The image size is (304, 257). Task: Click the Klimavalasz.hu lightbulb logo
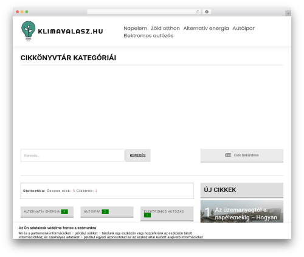click(29, 31)
